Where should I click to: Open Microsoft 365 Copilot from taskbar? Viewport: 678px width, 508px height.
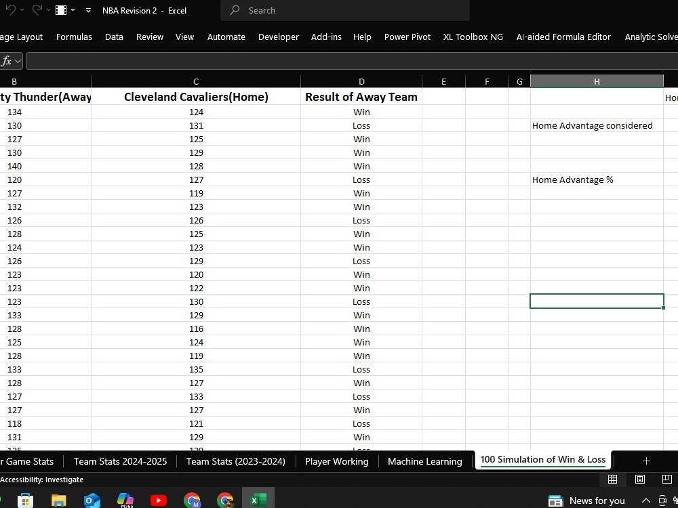125,501
